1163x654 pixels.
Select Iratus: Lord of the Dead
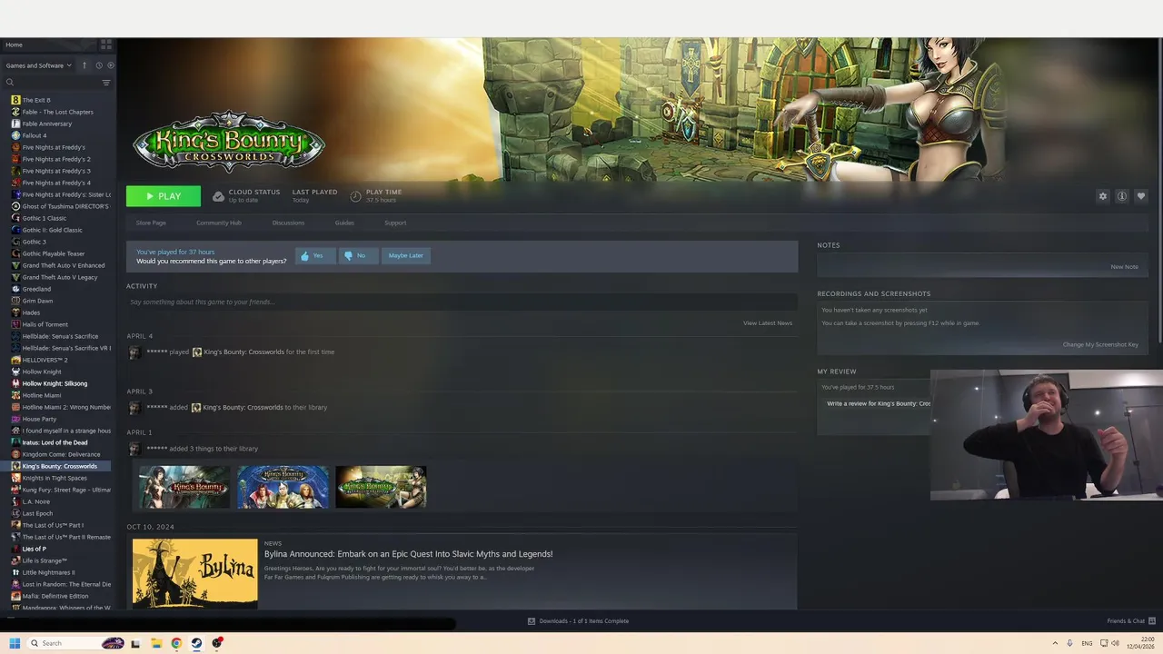pyautogui.click(x=55, y=442)
